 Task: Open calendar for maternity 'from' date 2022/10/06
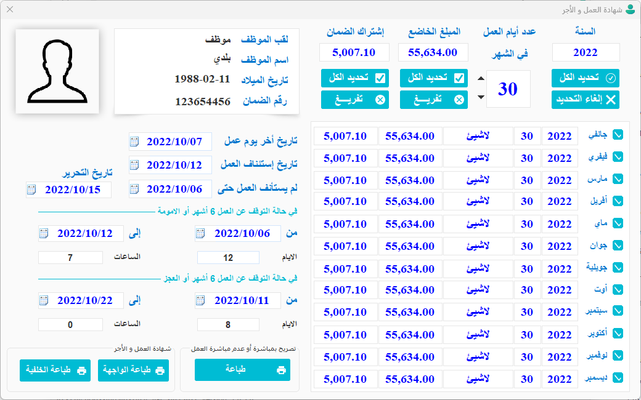click(200, 234)
